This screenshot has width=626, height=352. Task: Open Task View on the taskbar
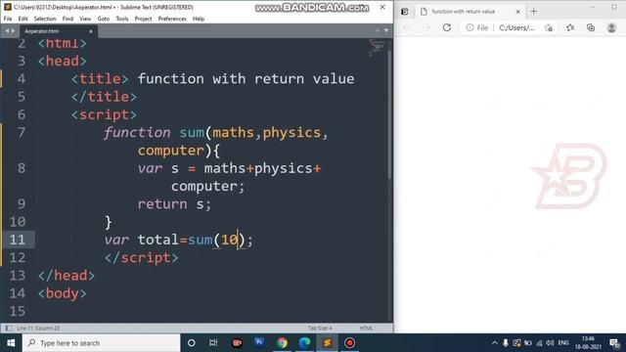(x=213, y=343)
